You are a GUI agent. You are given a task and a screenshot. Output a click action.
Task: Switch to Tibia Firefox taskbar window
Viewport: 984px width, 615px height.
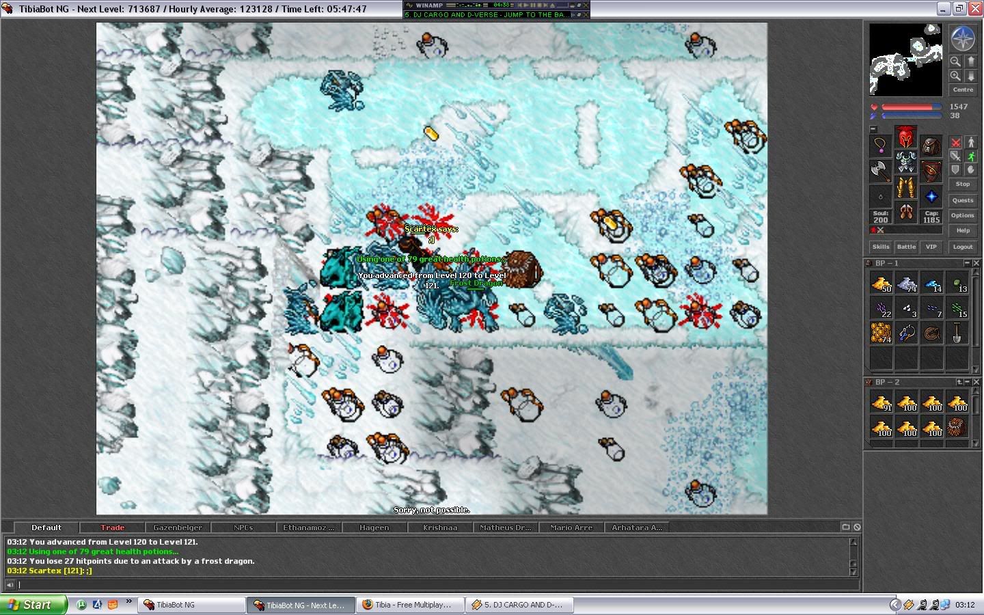point(409,605)
